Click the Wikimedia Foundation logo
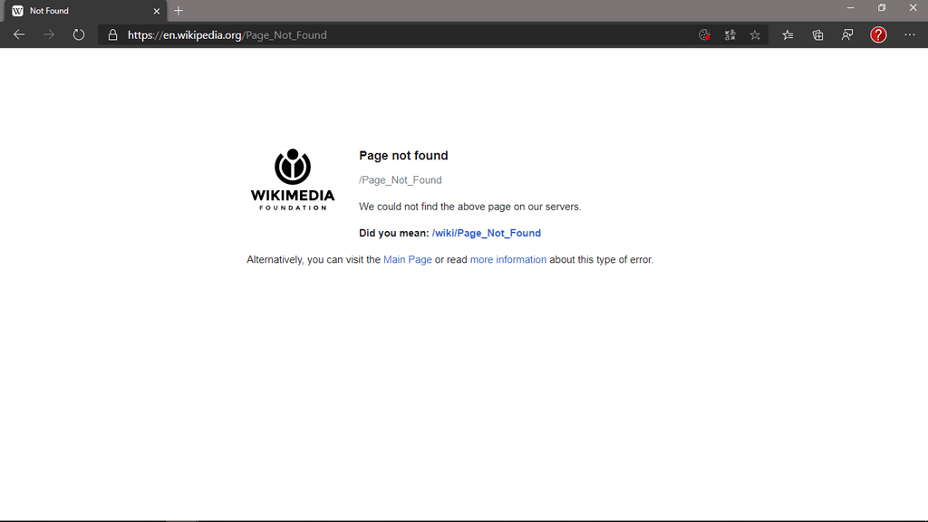This screenshot has height=522, width=928. click(293, 179)
